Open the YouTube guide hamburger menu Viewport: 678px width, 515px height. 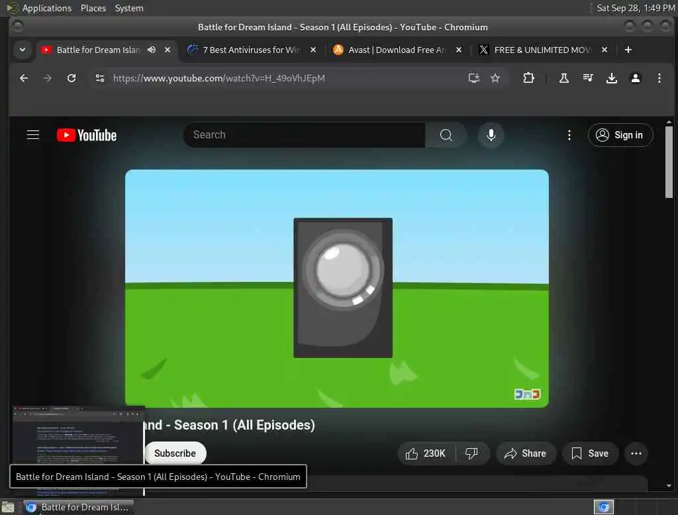point(33,135)
